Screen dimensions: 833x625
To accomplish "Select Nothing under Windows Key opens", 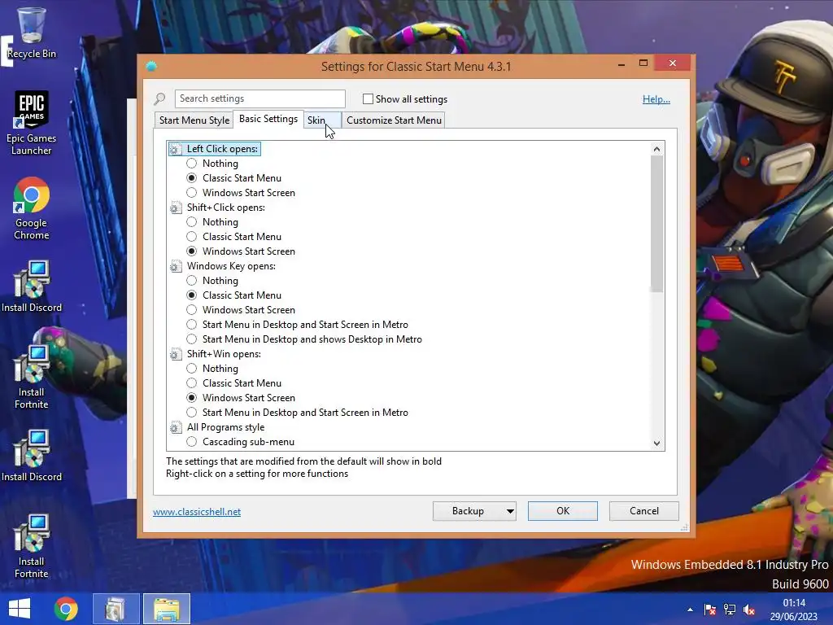I will click(192, 281).
